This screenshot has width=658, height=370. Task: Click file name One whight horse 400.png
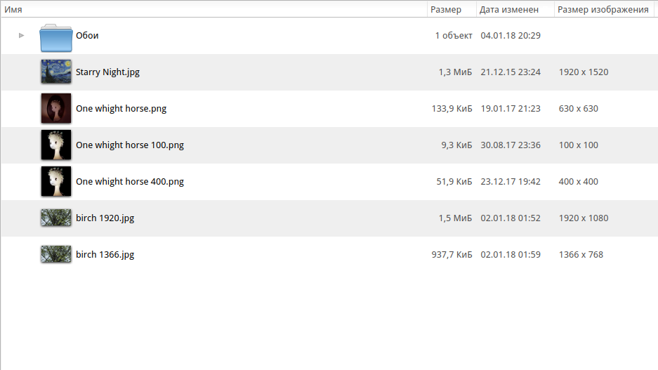[130, 181]
